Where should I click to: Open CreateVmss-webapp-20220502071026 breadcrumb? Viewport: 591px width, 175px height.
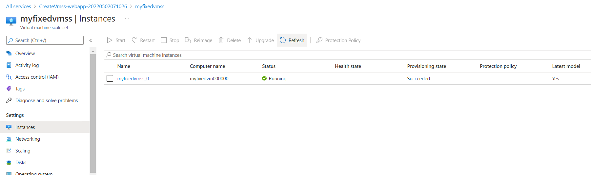click(x=83, y=7)
